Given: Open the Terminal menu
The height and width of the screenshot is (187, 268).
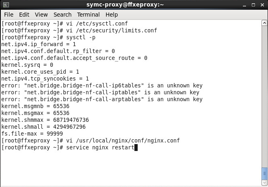Looking at the screenshot, I should tap(88, 15).
